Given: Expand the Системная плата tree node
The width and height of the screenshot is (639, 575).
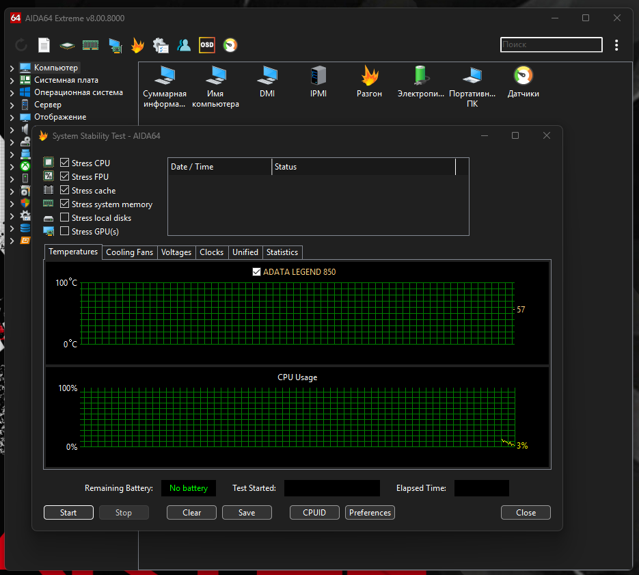Looking at the screenshot, I should tap(12, 81).
